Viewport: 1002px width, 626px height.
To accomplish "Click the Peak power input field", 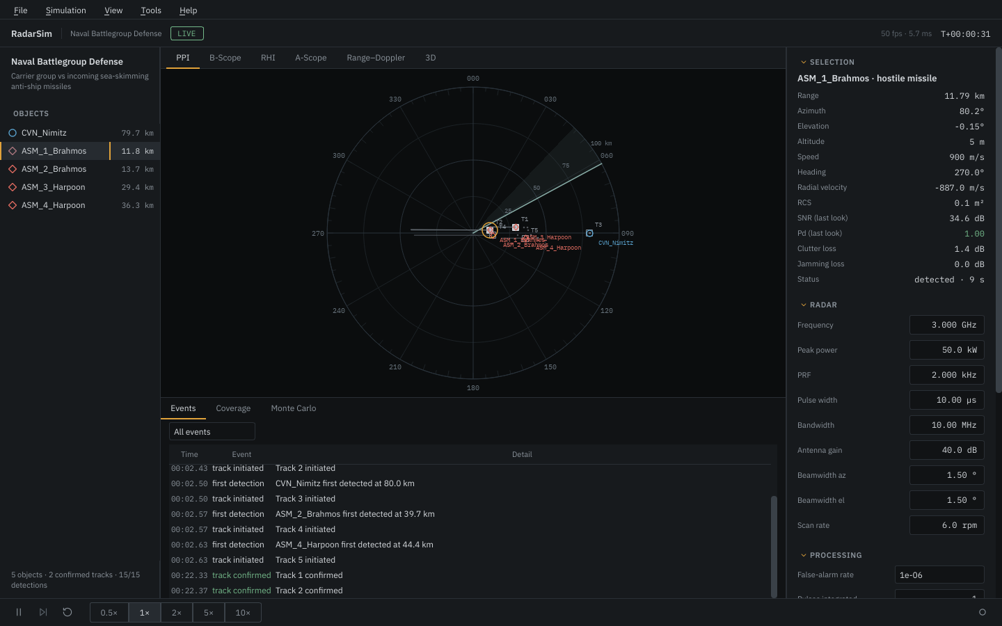I will pyautogui.click(x=947, y=350).
